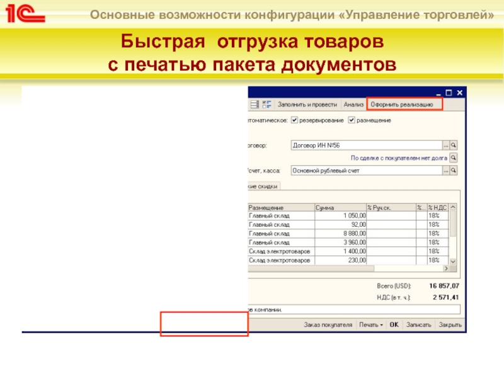Select Главный склад in 1 050,00 row

tap(281, 215)
